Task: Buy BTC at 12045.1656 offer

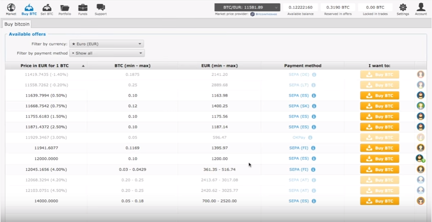Action: 379,169
